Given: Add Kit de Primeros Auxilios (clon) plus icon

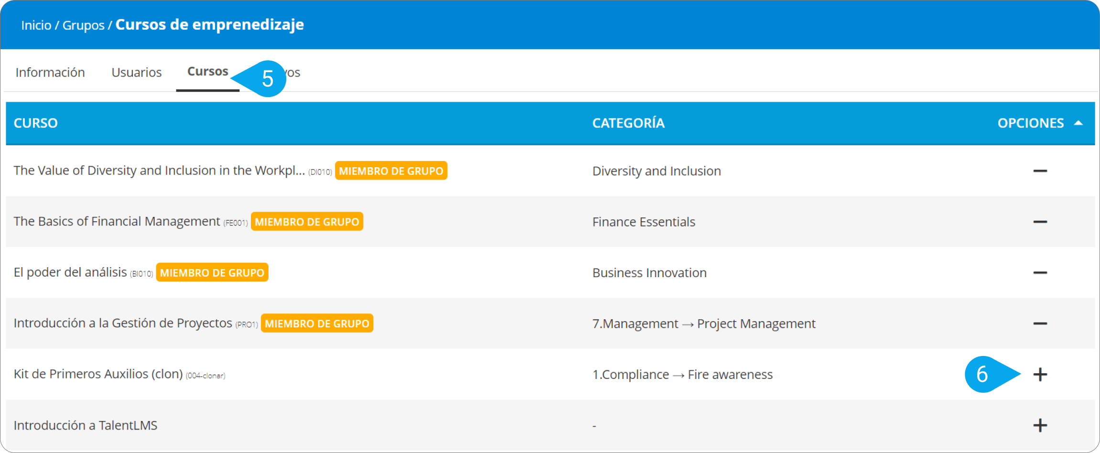Looking at the screenshot, I should tap(1040, 375).
